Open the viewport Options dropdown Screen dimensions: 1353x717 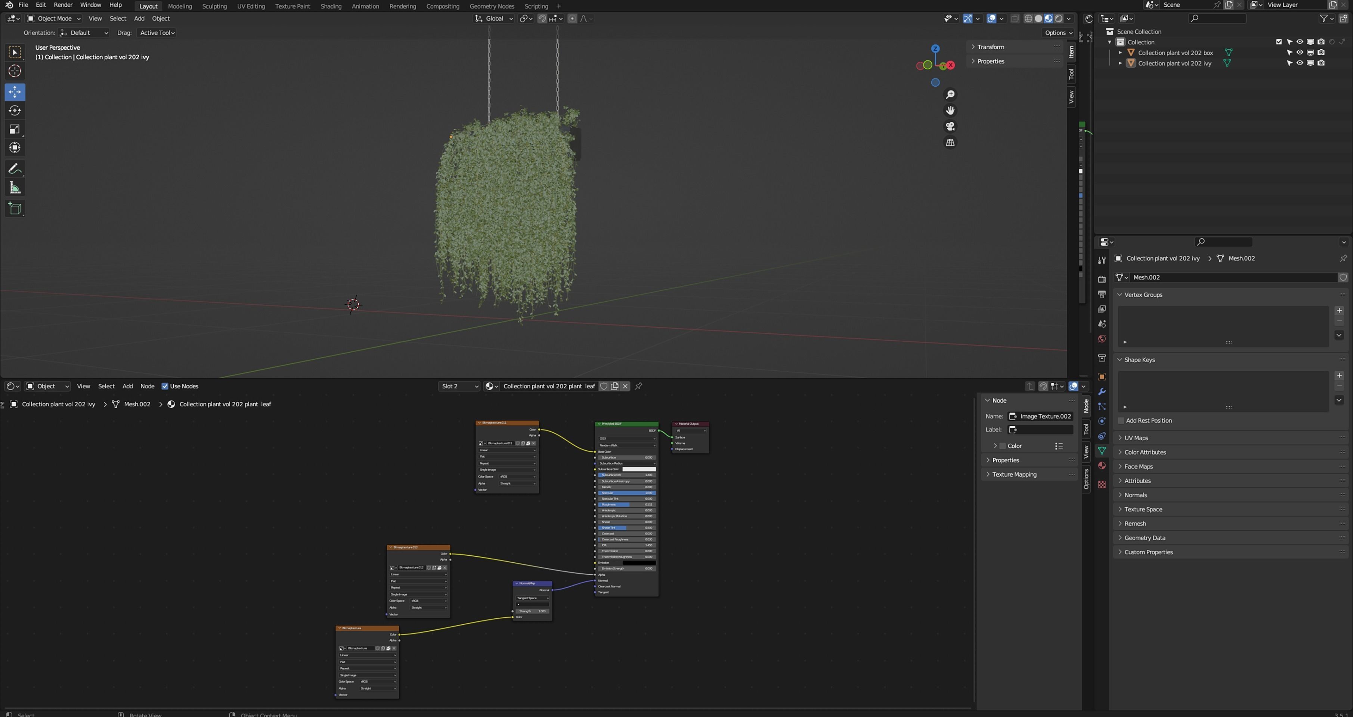click(1058, 32)
